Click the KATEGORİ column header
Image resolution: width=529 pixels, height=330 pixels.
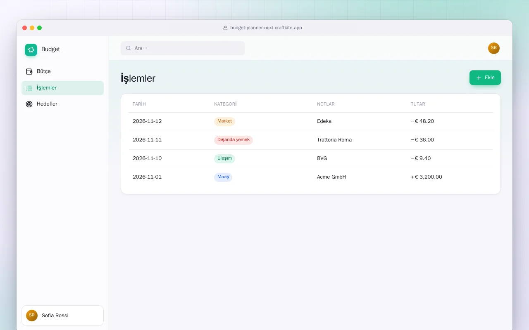[x=225, y=104]
